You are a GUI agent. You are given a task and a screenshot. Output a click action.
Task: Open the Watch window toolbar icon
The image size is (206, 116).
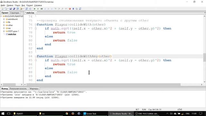click(x=80, y=9)
